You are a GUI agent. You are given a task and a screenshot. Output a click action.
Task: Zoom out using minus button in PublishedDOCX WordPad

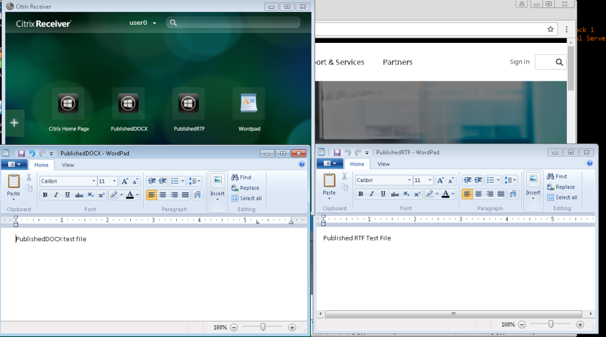(x=234, y=327)
